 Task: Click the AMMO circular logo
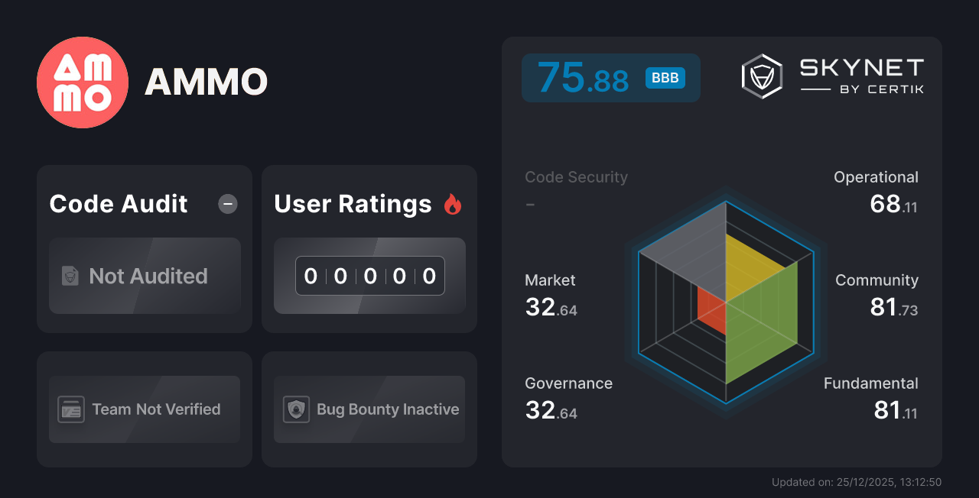tap(83, 82)
